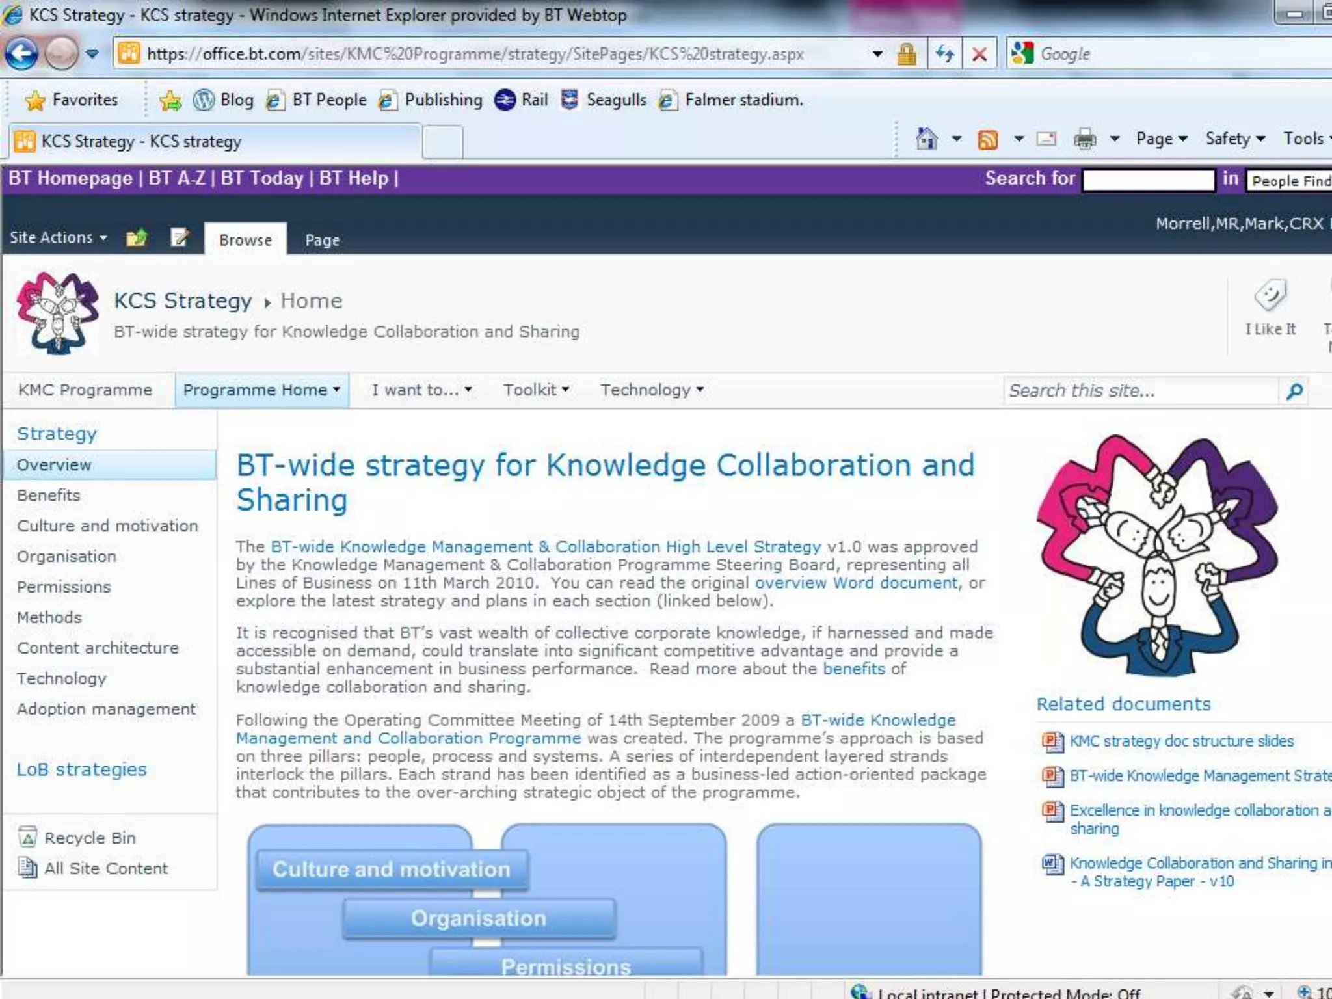This screenshot has width=1332, height=999.
Task: Open the KMC Programme navigation item
Action: [85, 390]
